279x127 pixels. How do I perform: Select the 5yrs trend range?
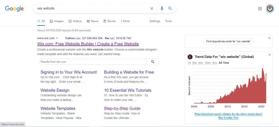pos(215,63)
